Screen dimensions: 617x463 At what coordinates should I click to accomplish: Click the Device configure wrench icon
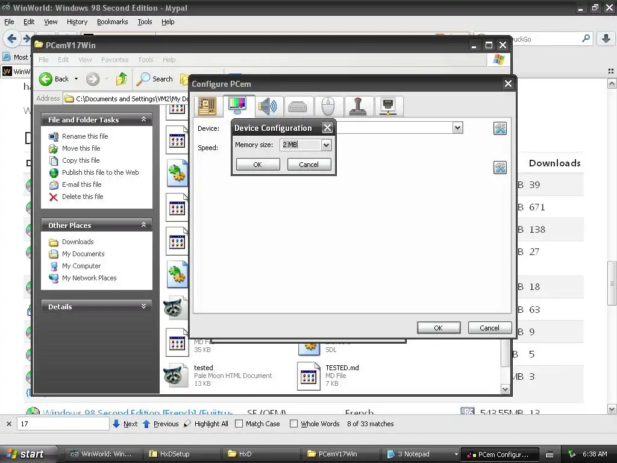point(500,128)
